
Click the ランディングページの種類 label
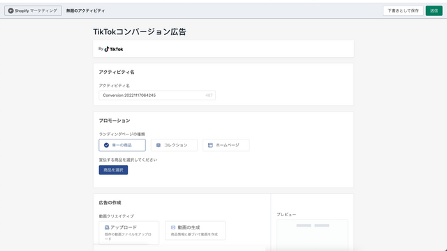tap(122, 134)
